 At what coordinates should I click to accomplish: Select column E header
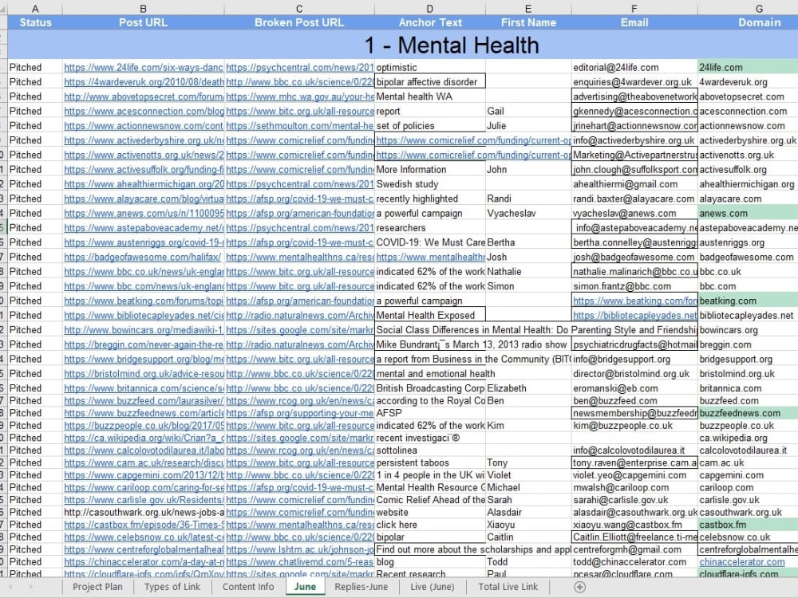(528, 8)
